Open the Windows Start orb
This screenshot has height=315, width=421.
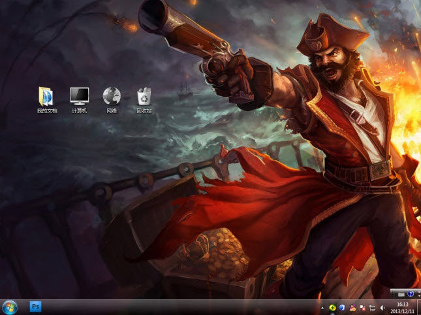pos(10,307)
